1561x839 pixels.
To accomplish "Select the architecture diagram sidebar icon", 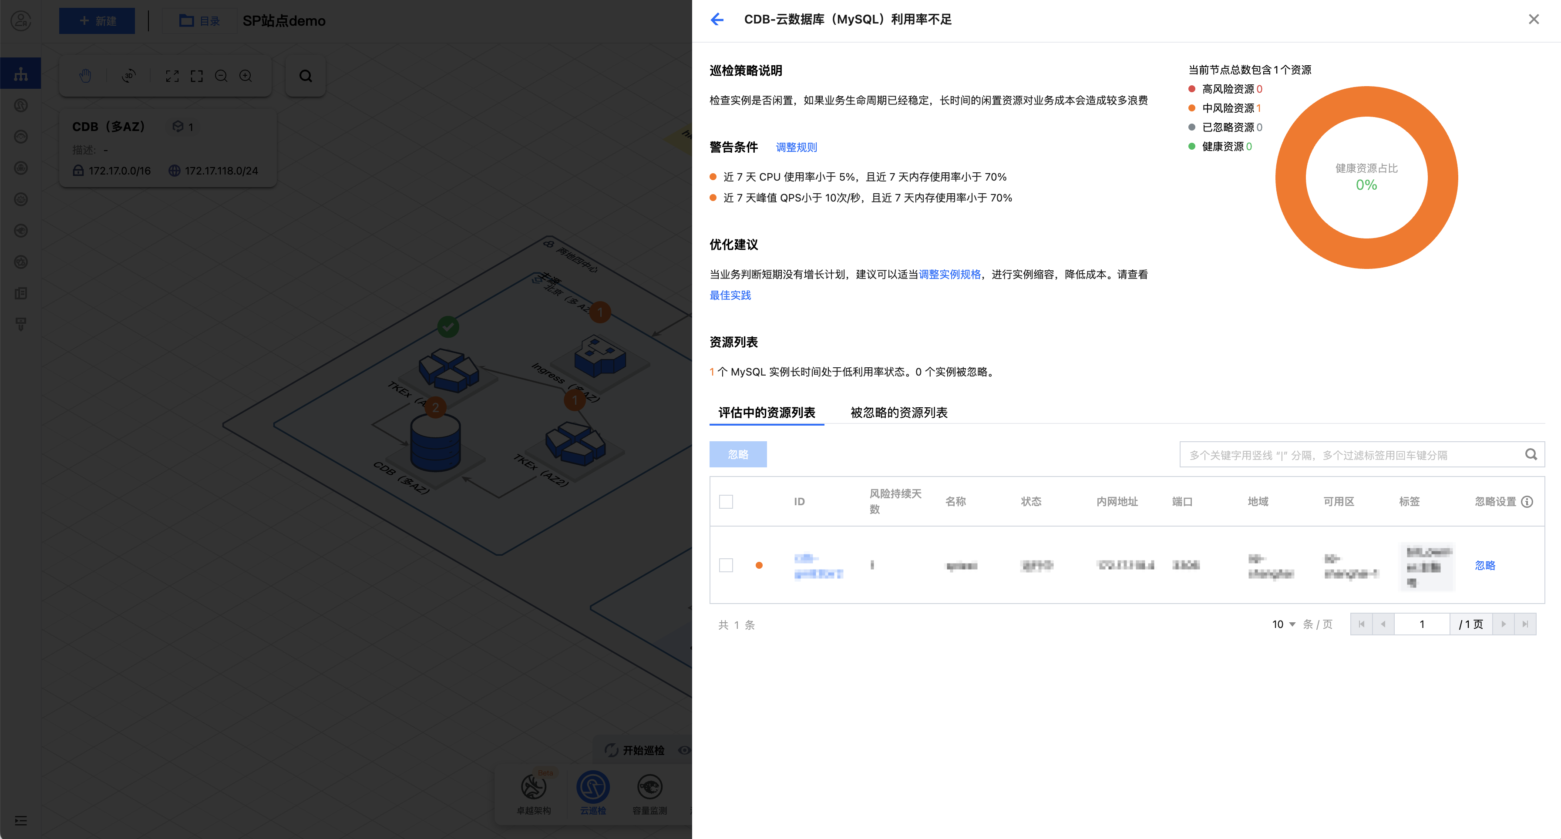I will pos(20,73).
